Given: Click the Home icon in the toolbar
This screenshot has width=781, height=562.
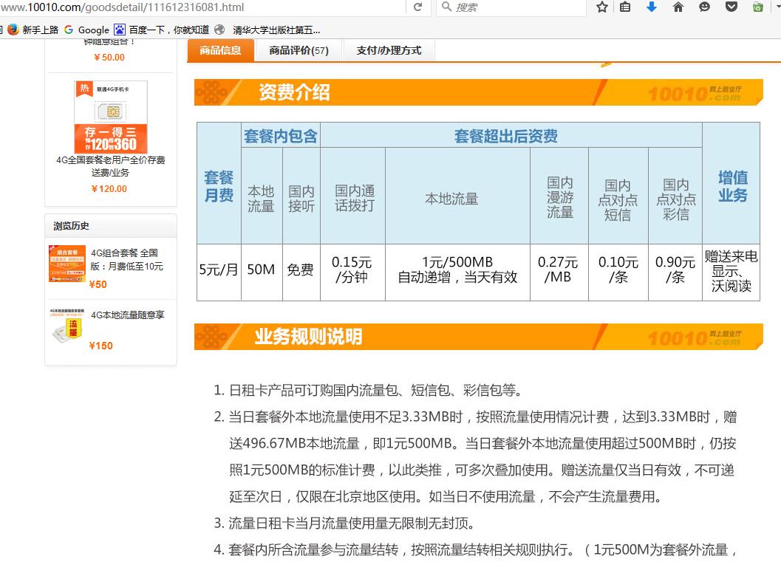Looking at the screenshot, I should pos(678,8).
